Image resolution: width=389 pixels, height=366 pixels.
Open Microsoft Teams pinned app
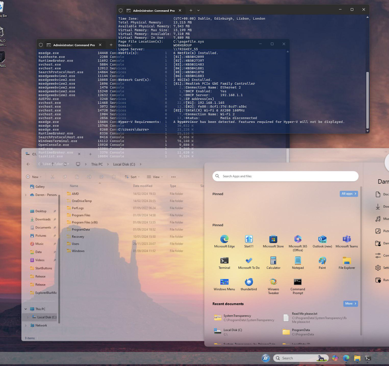pyautogui.click(x=347, y=241)
